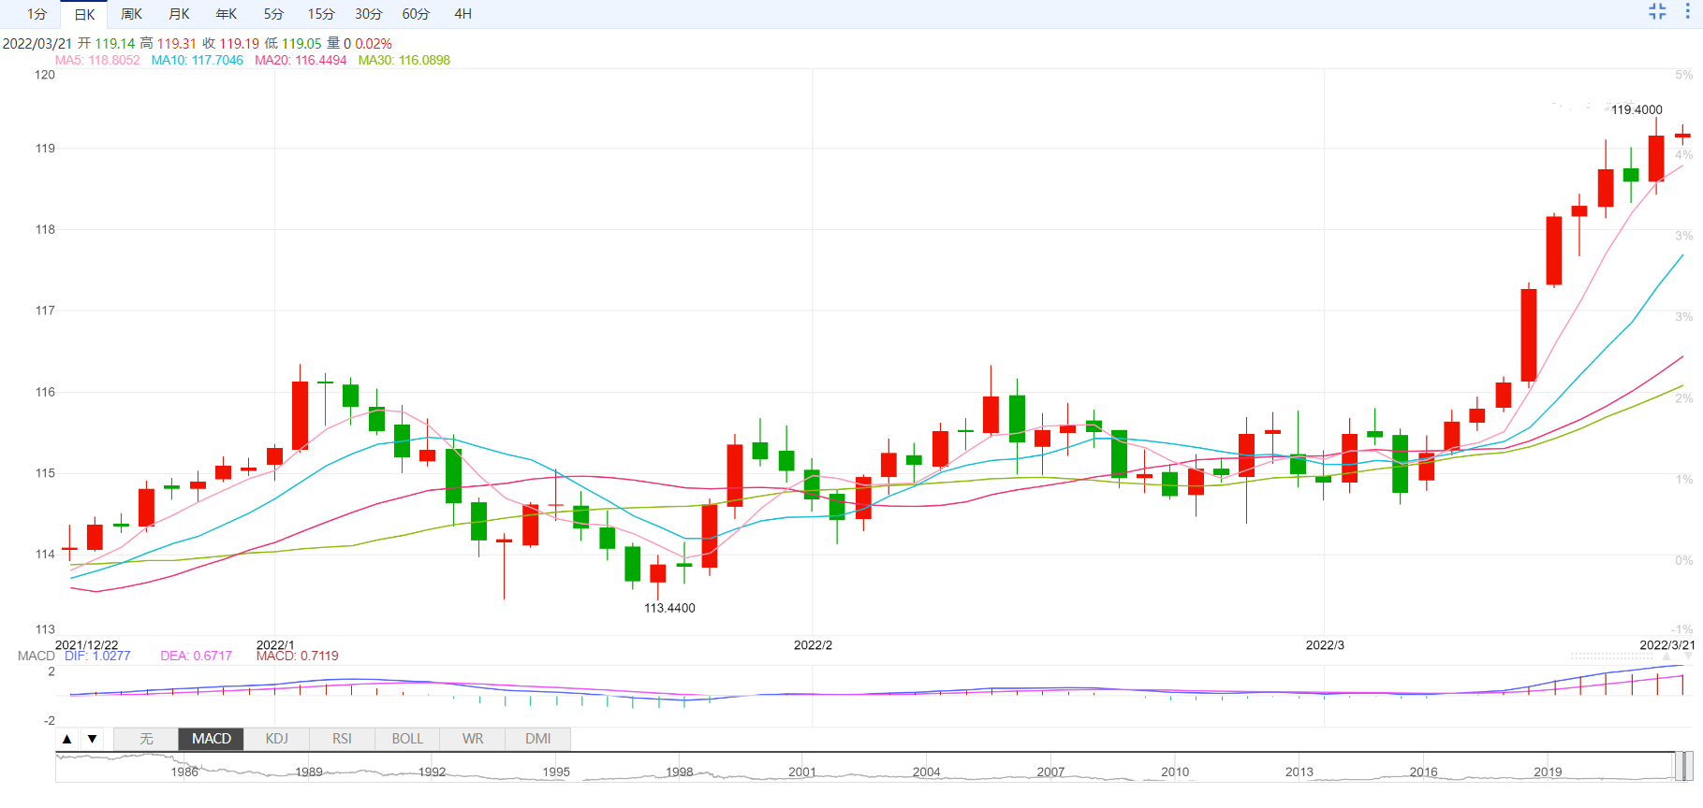
Task: Select the 4H timeframe tab
Action: tap(462, 14)
